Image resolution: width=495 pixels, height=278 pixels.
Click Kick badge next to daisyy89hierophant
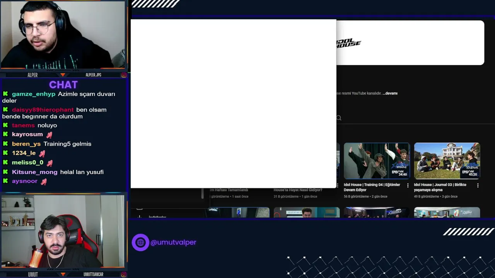[x=5, y=110]
